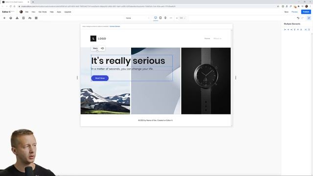Click the Multiple Elements panel title
This screenshot has height=176, width=313.
(292, 24)
